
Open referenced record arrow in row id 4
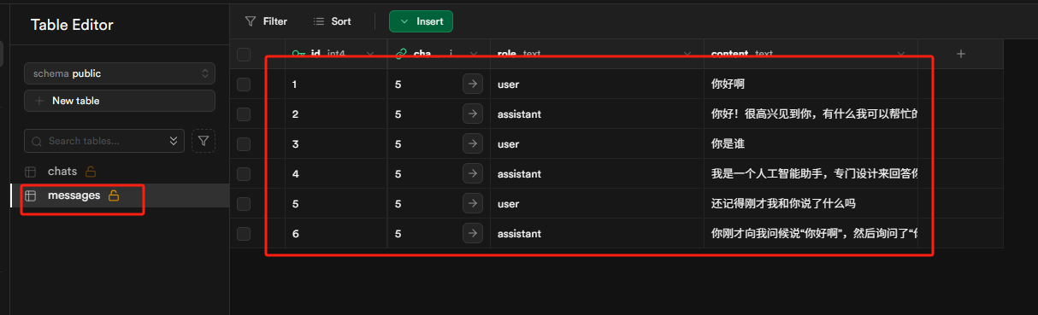[473, 174]
